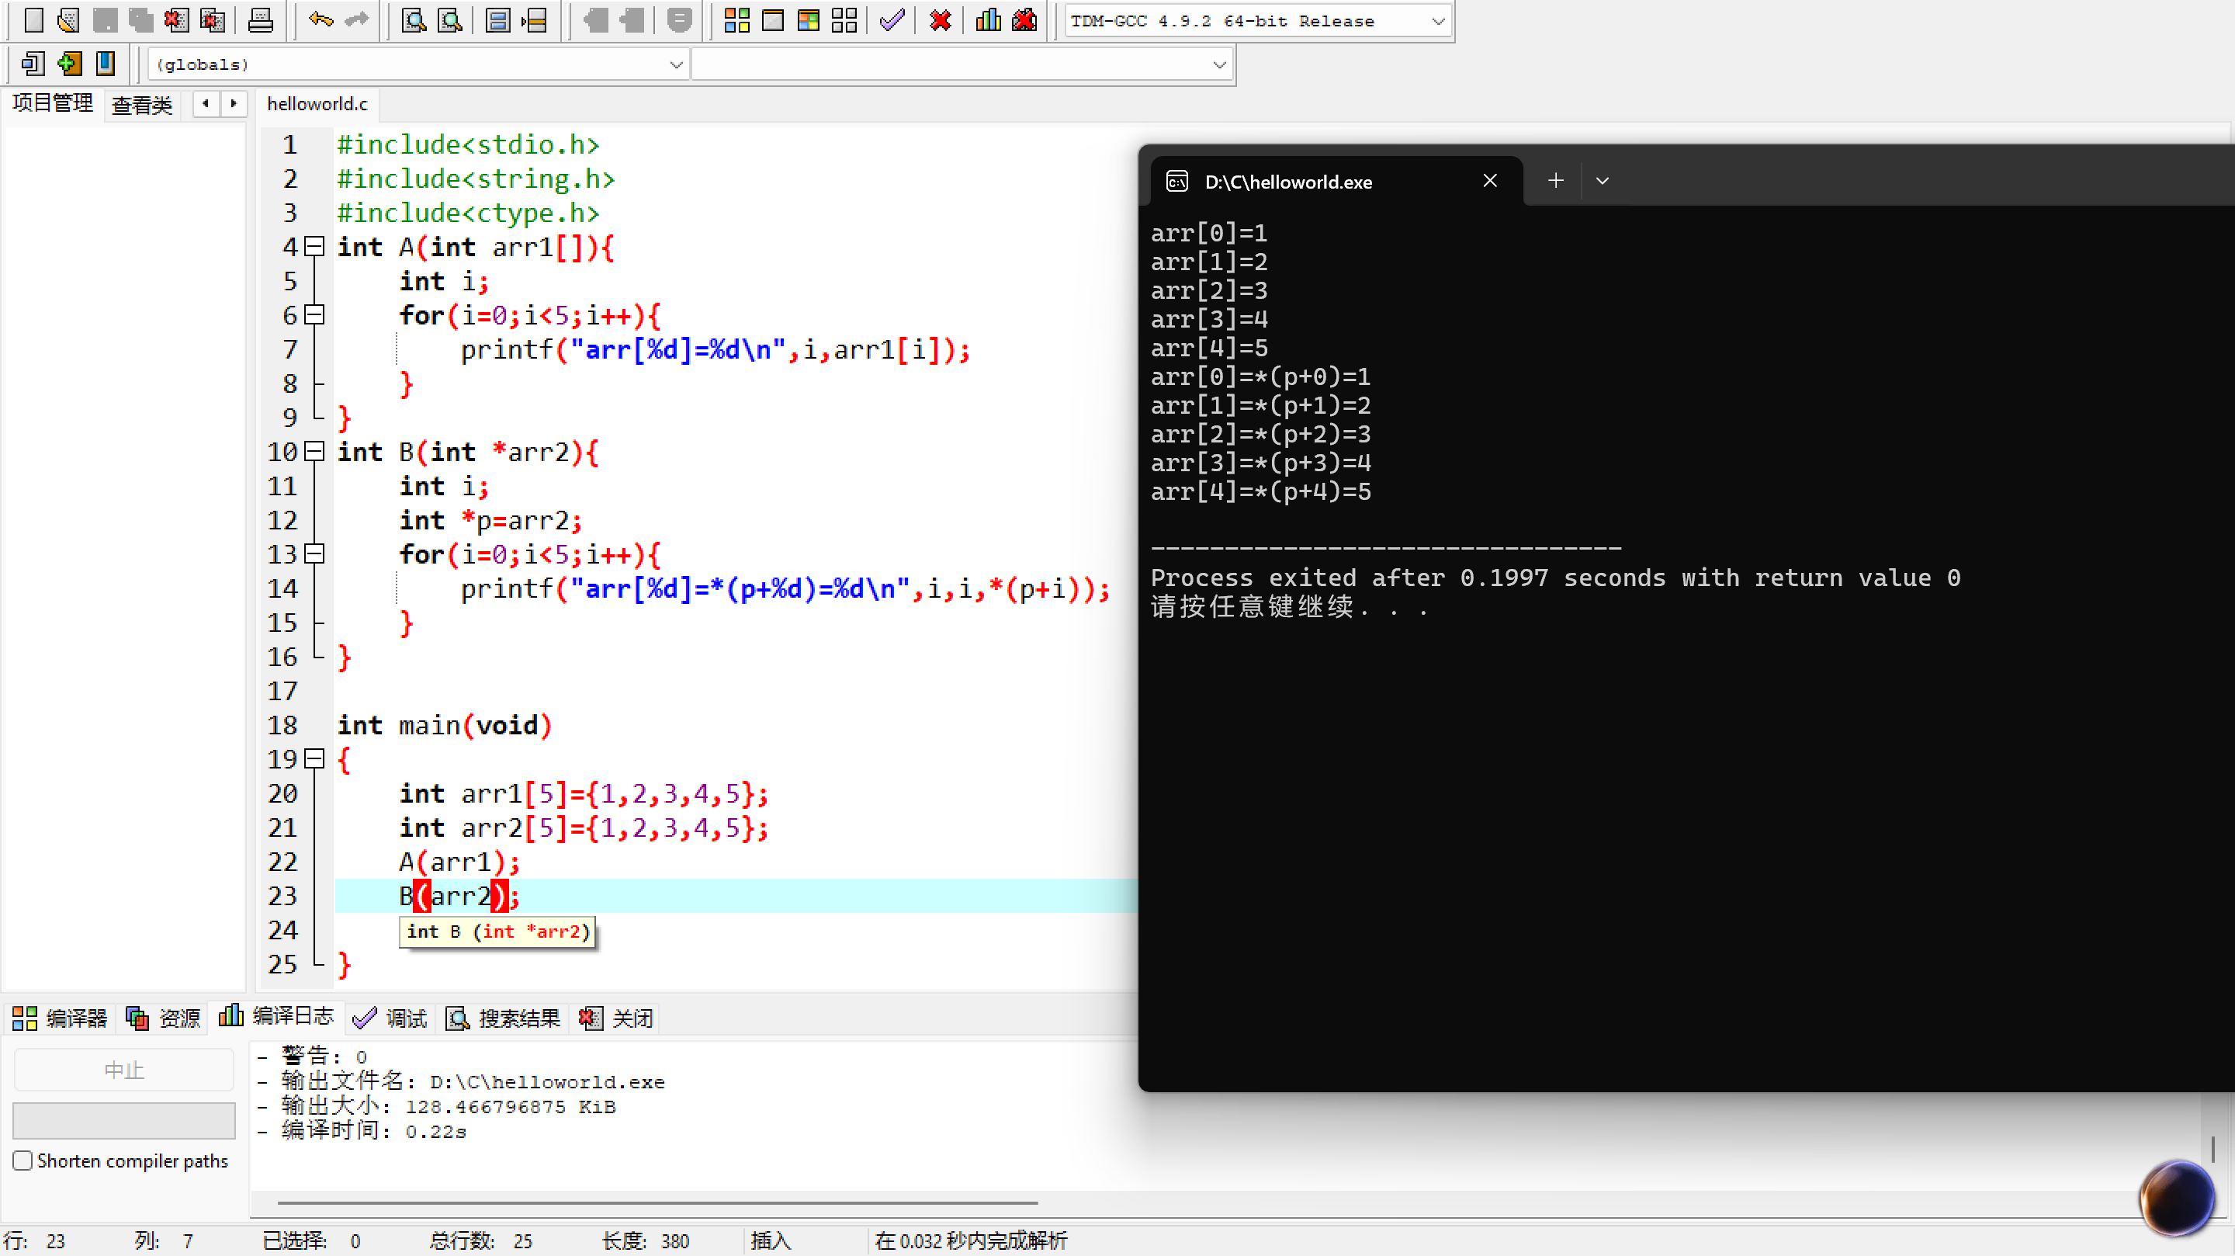Switch to the 调试 debug tab
2235x1256 pixels.
[391, 1018]
